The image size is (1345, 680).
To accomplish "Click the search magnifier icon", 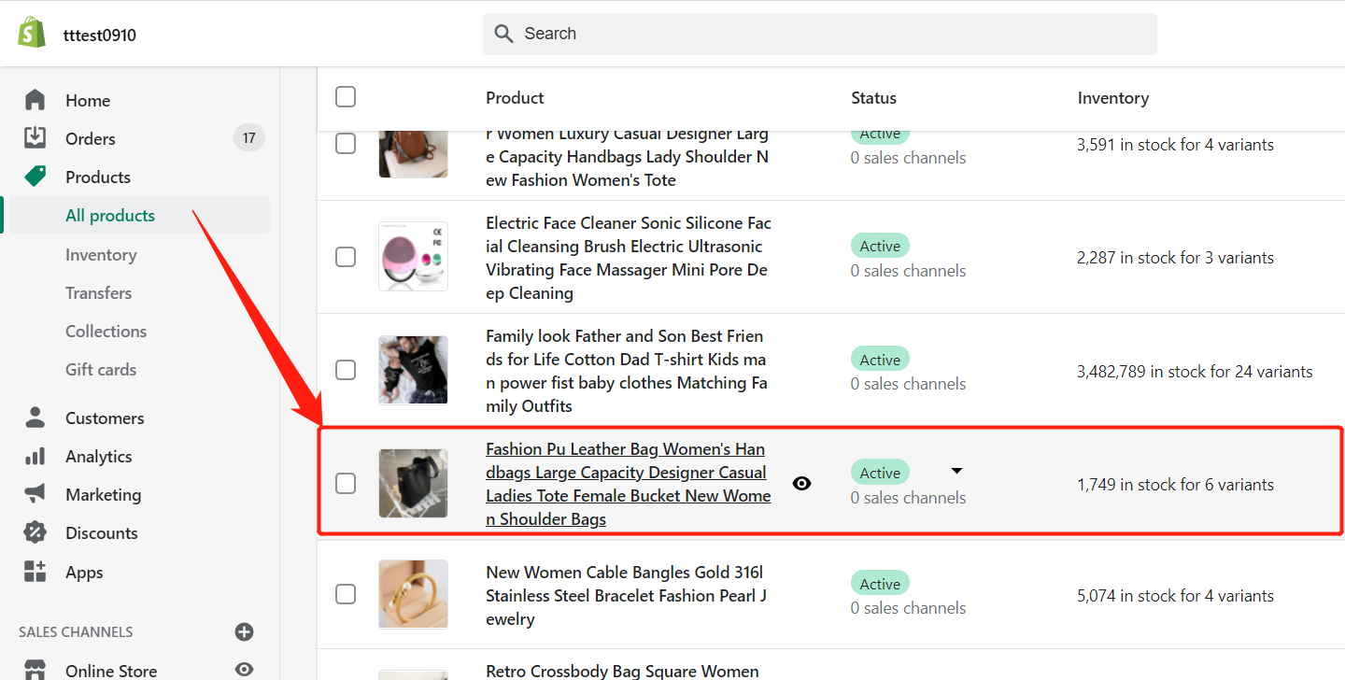I will click(503, 34).
